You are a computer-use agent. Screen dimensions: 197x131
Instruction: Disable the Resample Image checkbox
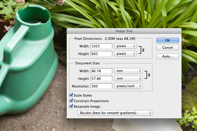pos(71,106)
